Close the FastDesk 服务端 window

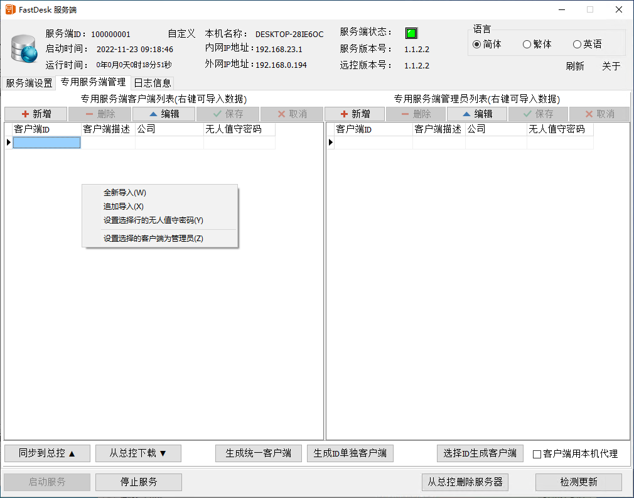(x=619, y=9)
